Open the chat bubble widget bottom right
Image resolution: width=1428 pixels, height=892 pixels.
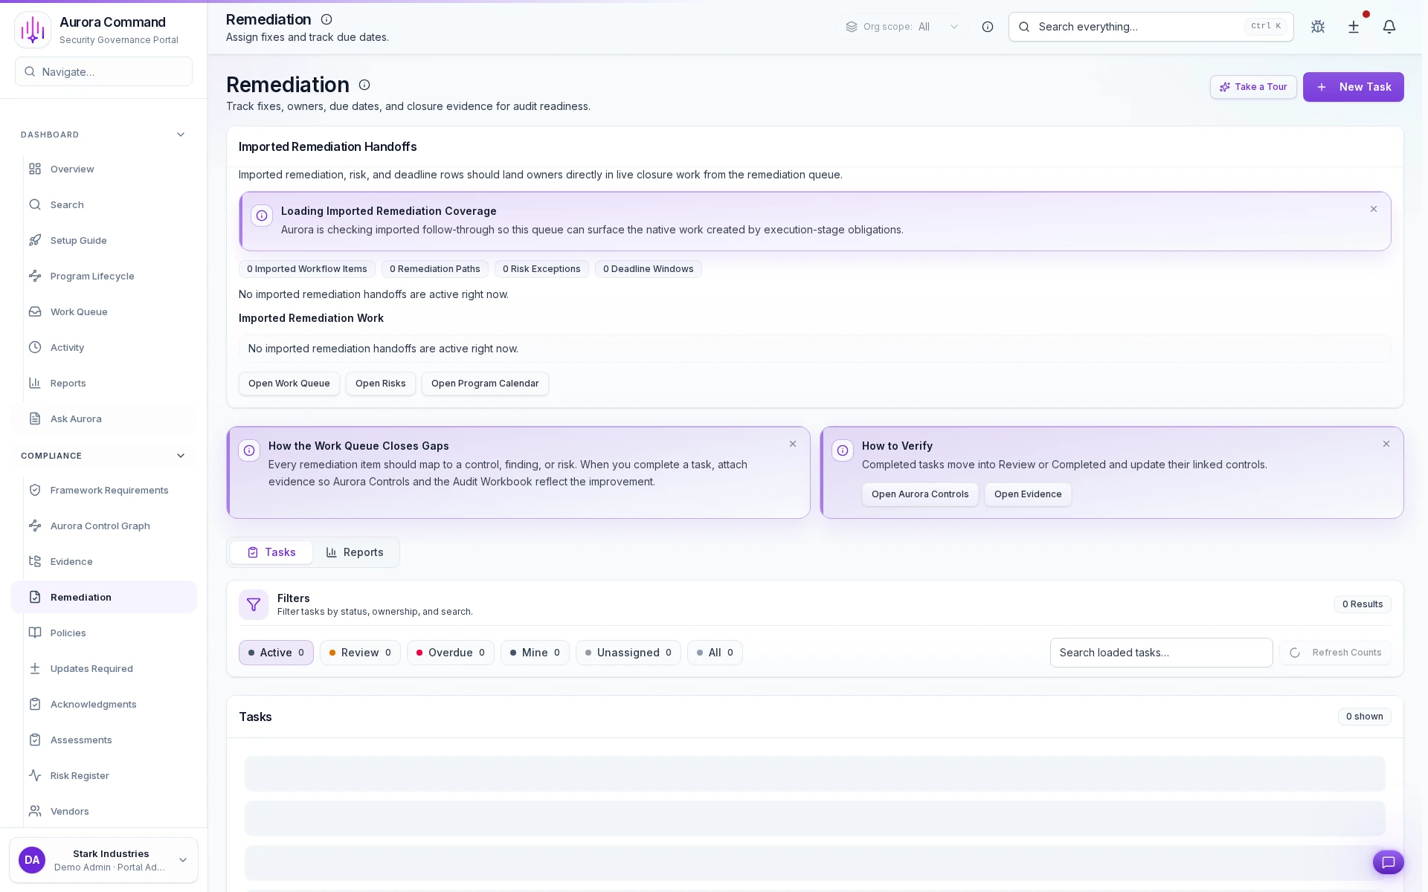pyautogui.click(x=1389, y=863)
